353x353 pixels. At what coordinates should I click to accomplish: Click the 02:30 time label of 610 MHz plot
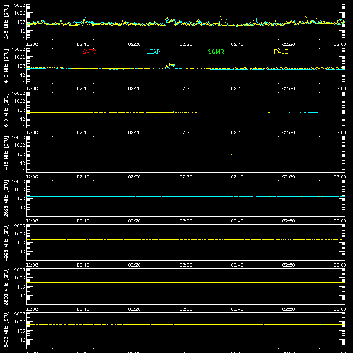[186, 133]
